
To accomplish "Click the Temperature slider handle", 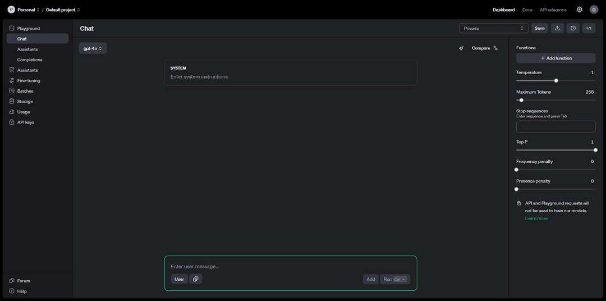I will [x=556, y=80].
